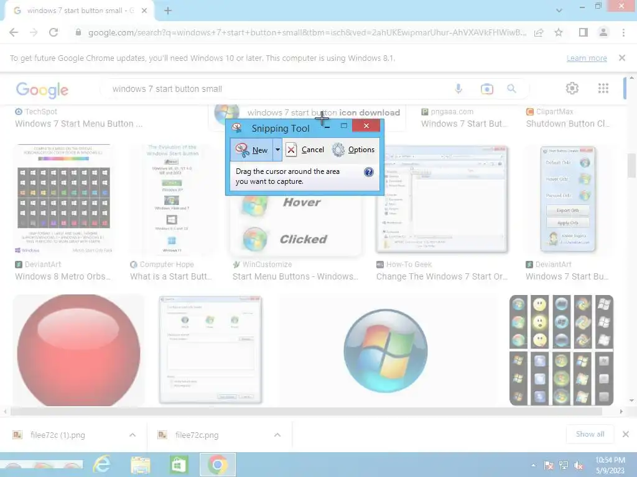Click the vertical page scrollbar
Image resolution: width=637 pixels, height=477 pixels.
[x=632, y=165]
